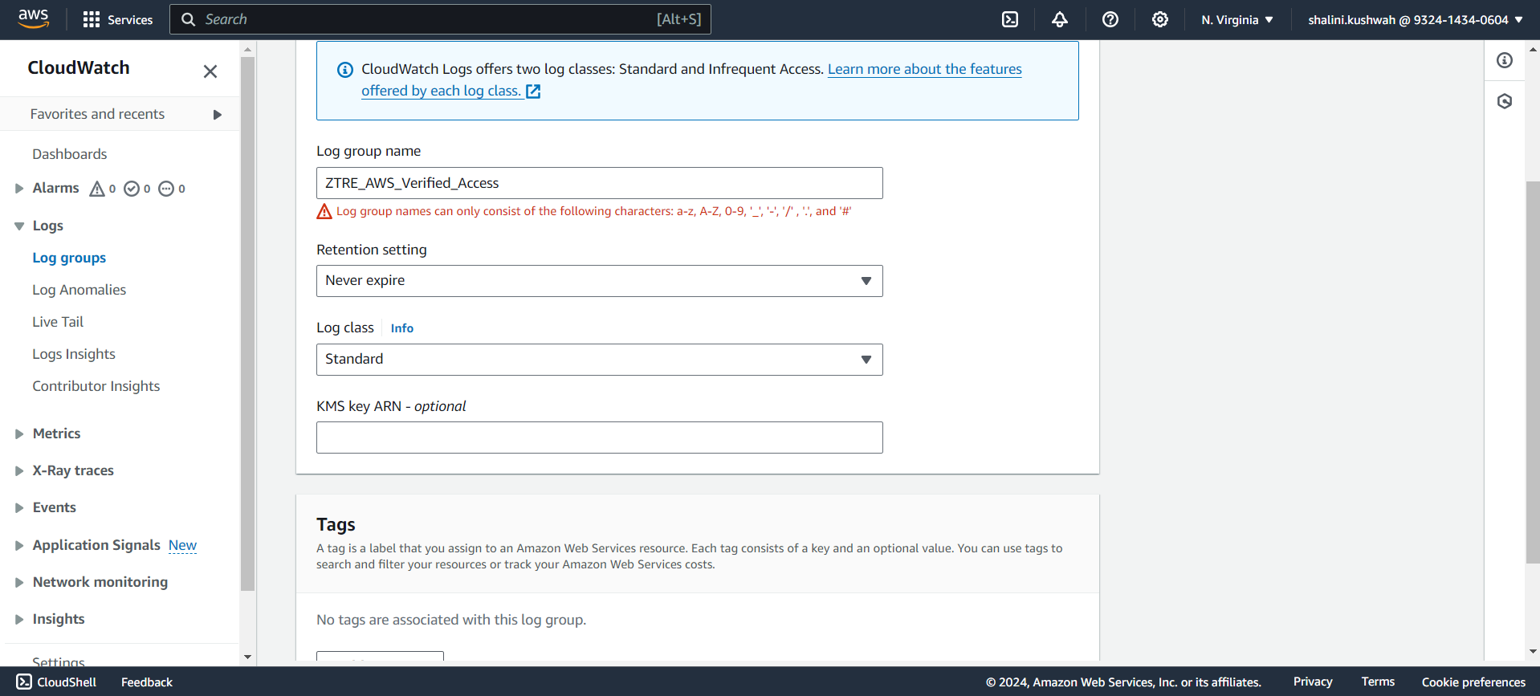Launch CloudShell from top bar icon

pos(1010,19)
